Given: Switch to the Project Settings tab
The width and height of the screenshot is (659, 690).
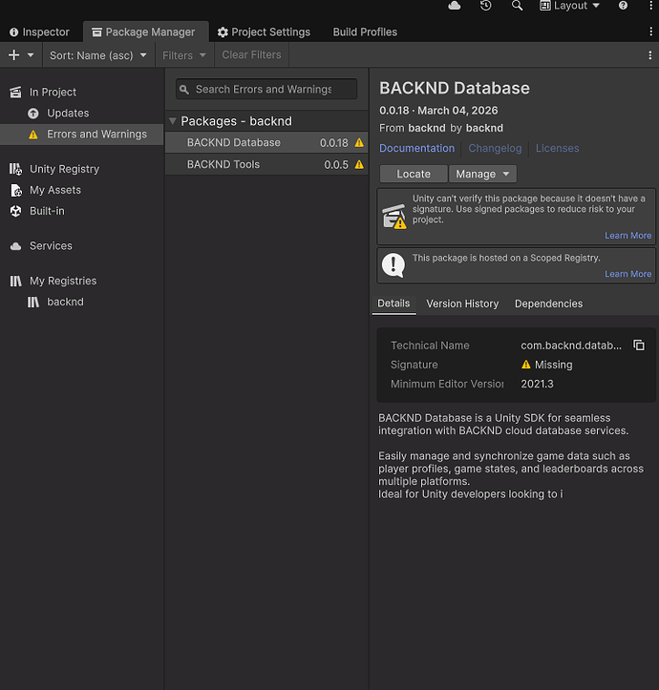Looking at the screenshot, I should [x=264, y=32].
